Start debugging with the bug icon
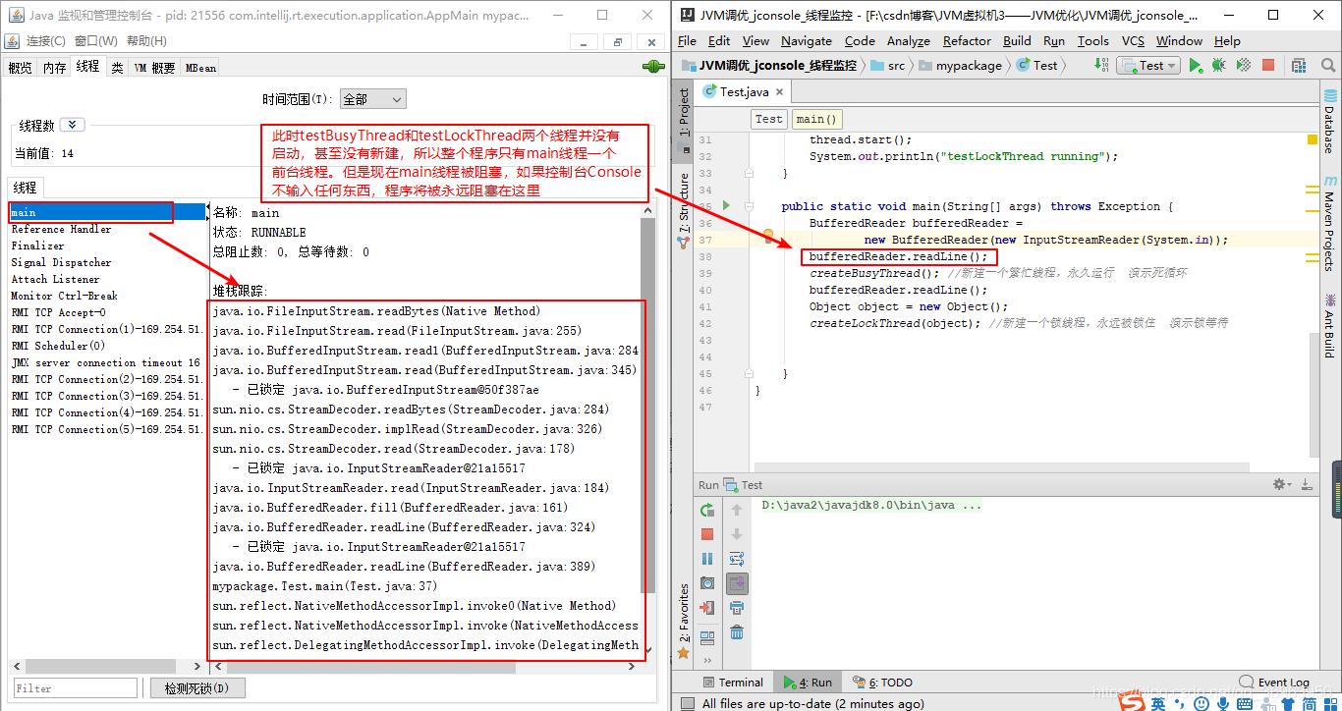This screenshot has height=711, width=1342. point(1218,65)
